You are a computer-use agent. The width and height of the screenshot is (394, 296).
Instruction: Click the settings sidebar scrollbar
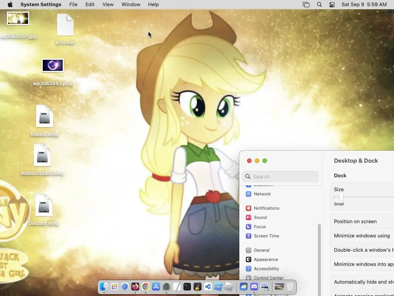319,252
